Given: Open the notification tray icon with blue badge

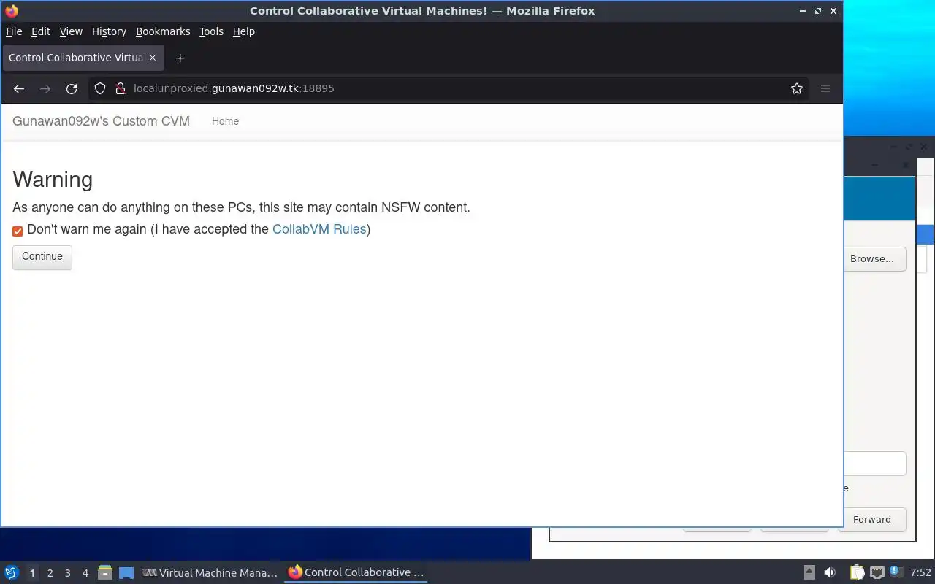Looking at the screenshot, I should coord(895,572).
